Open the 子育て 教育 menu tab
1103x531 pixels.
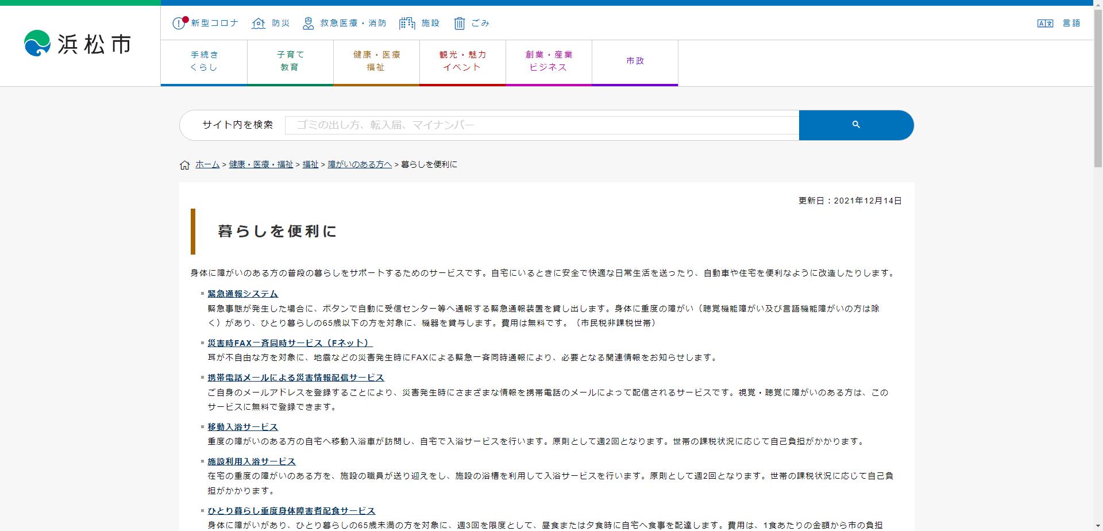290,62
